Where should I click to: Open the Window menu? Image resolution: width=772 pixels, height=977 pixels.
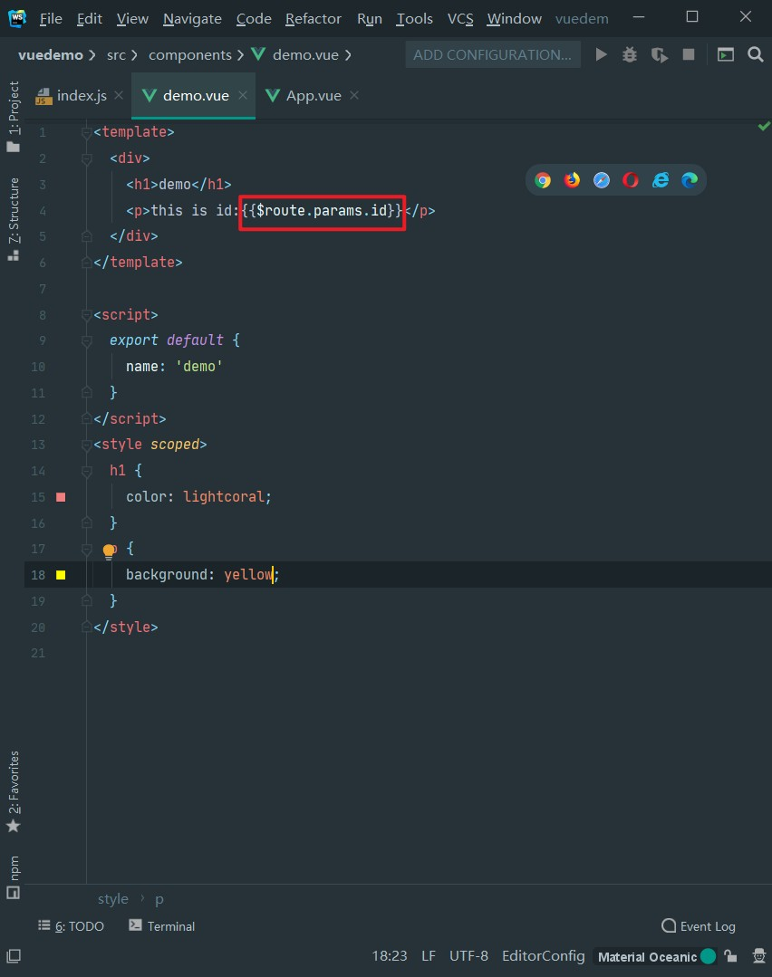click(x=514, y=19)
